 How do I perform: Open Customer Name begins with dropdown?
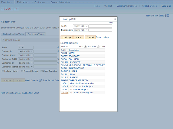(x=26, y=67)
